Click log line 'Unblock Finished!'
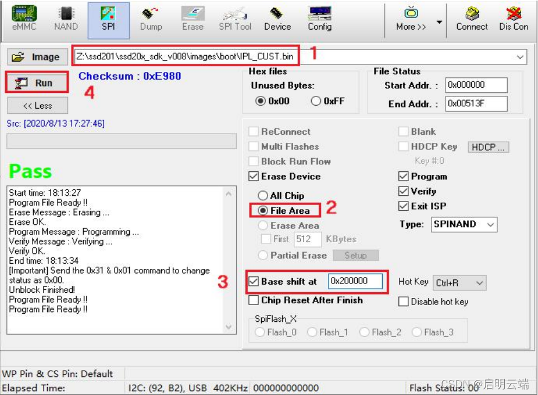The image size is (538, 395). tap(42, 290)
